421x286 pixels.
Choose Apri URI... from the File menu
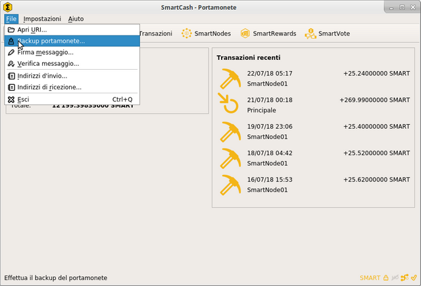[72, 30]
